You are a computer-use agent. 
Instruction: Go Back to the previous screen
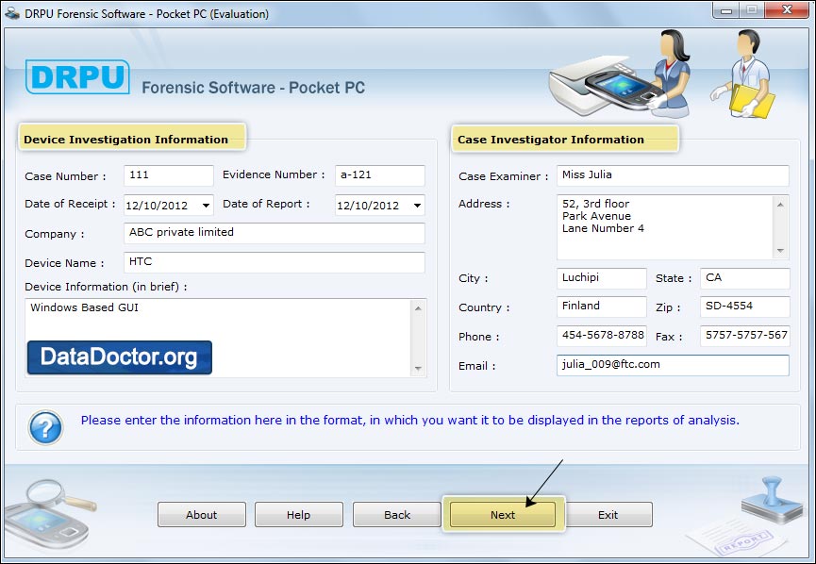(x=395, y=515)
